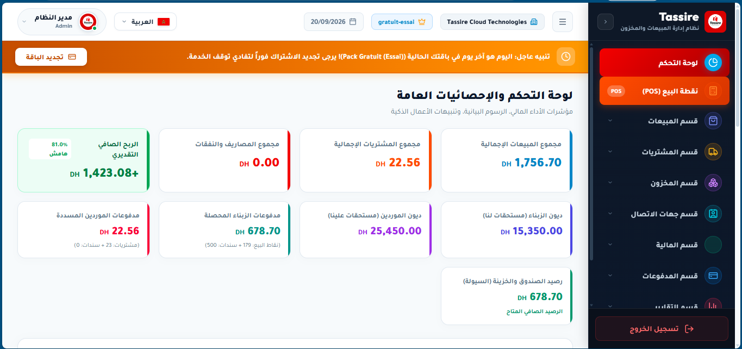Click collected customer payments value 678.70 under مدفوعات الزبناء
The height and width of the screenshot is (349, 742).
pyautogui.click(x=264, y=231)
